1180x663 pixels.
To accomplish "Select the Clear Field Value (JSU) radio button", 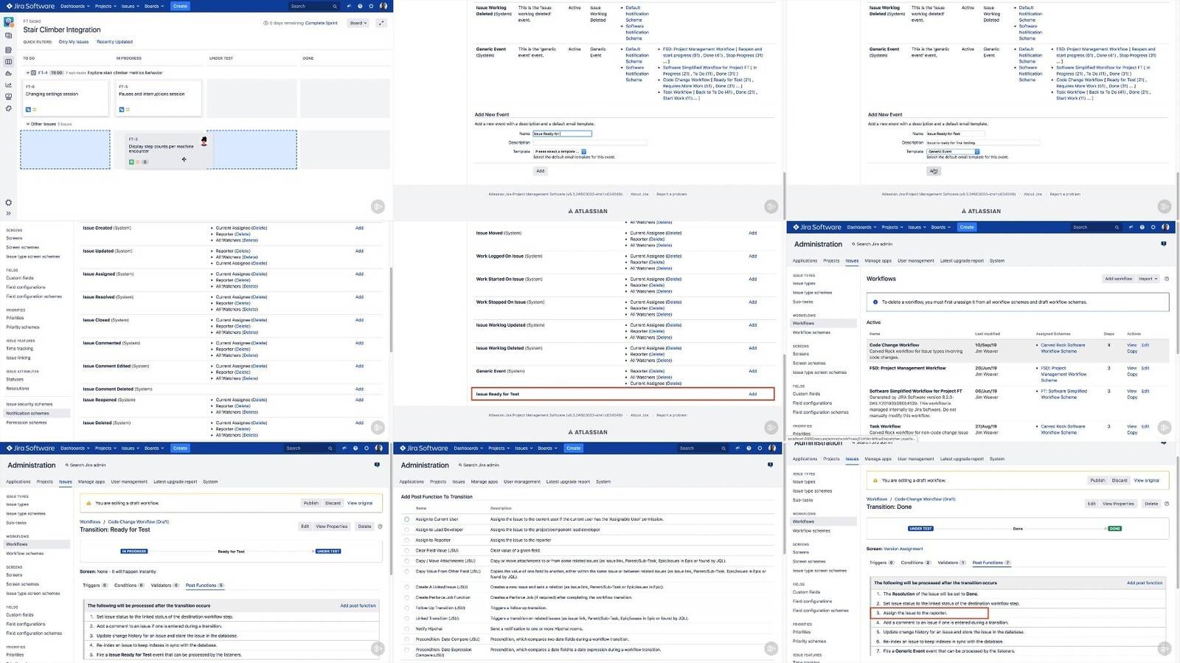I will click(x=406, y=550).
